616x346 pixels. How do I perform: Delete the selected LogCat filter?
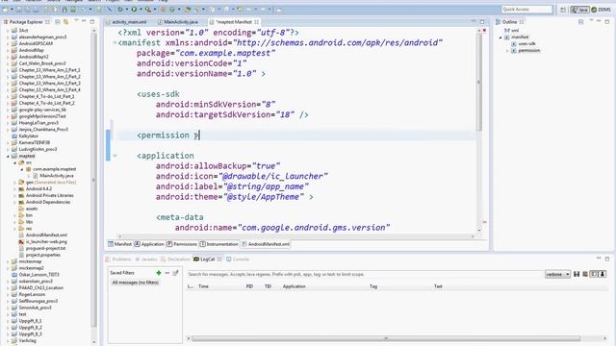tap(167, 273)
